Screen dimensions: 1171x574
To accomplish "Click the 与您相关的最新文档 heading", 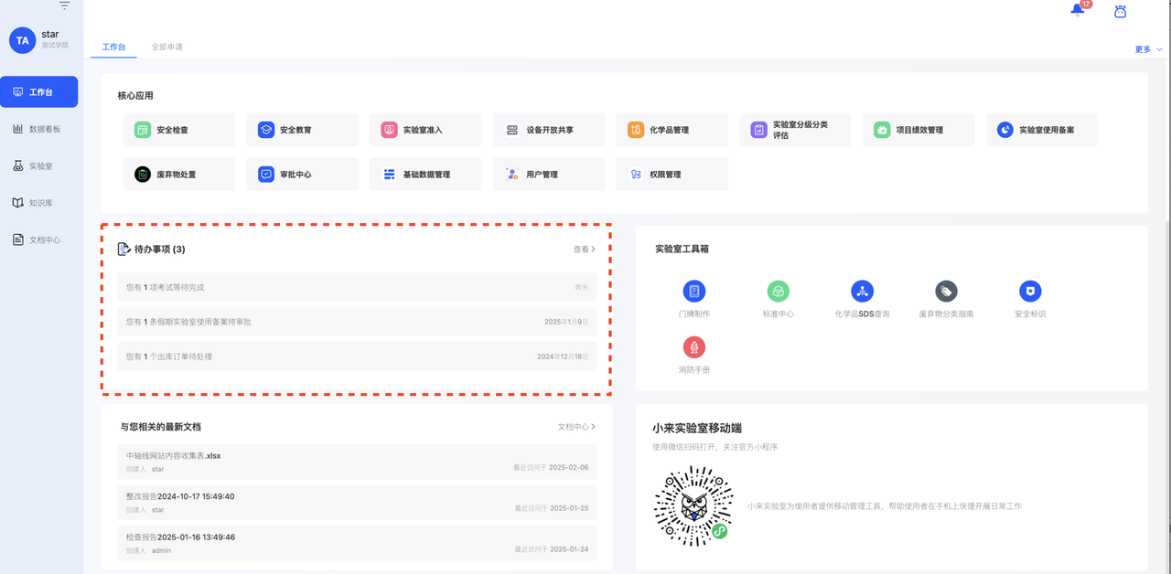I will [x=160, y=427].
